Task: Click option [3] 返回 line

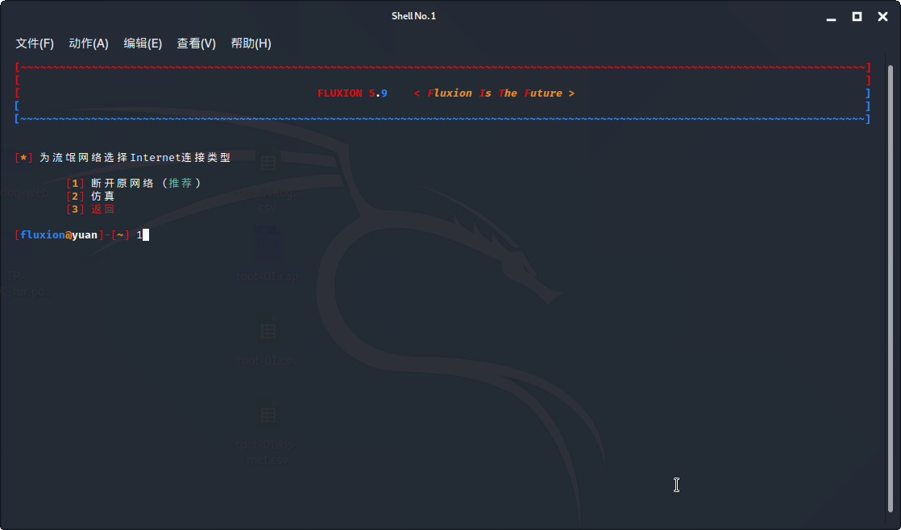Action: pos(90,209)
